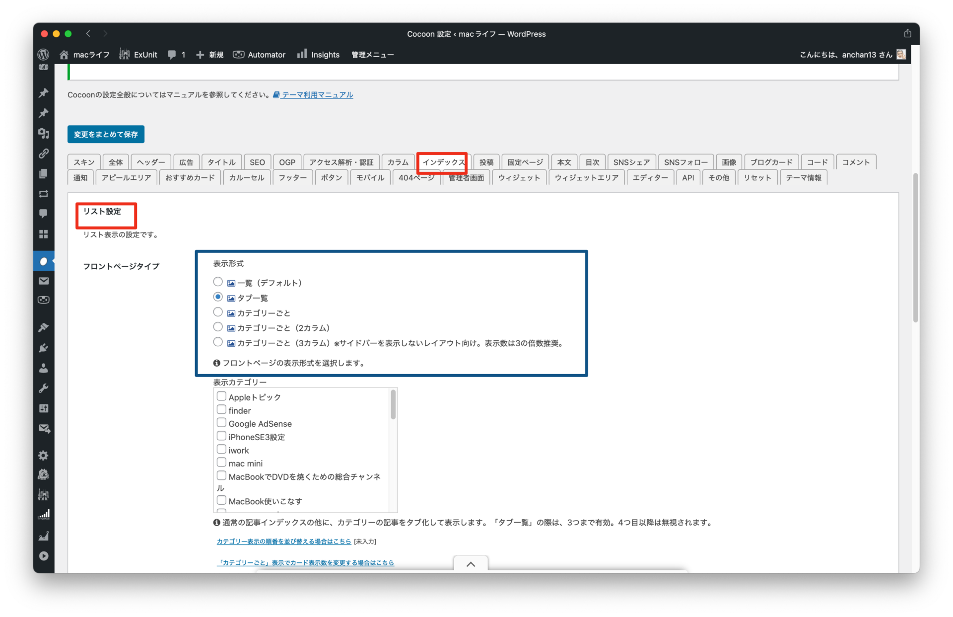Click the category list scrollbar thumb

point(393,404)
